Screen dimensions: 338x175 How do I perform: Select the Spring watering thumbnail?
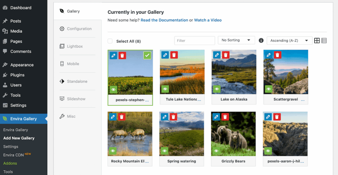(x=182, y=134)
